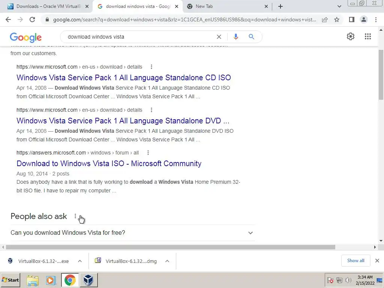Bookmark this tab with the star icon
384x288 pixels.
(x=337, y=19)
